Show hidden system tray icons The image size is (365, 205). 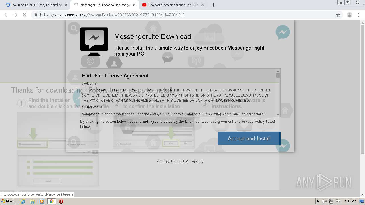pos(318,201)
